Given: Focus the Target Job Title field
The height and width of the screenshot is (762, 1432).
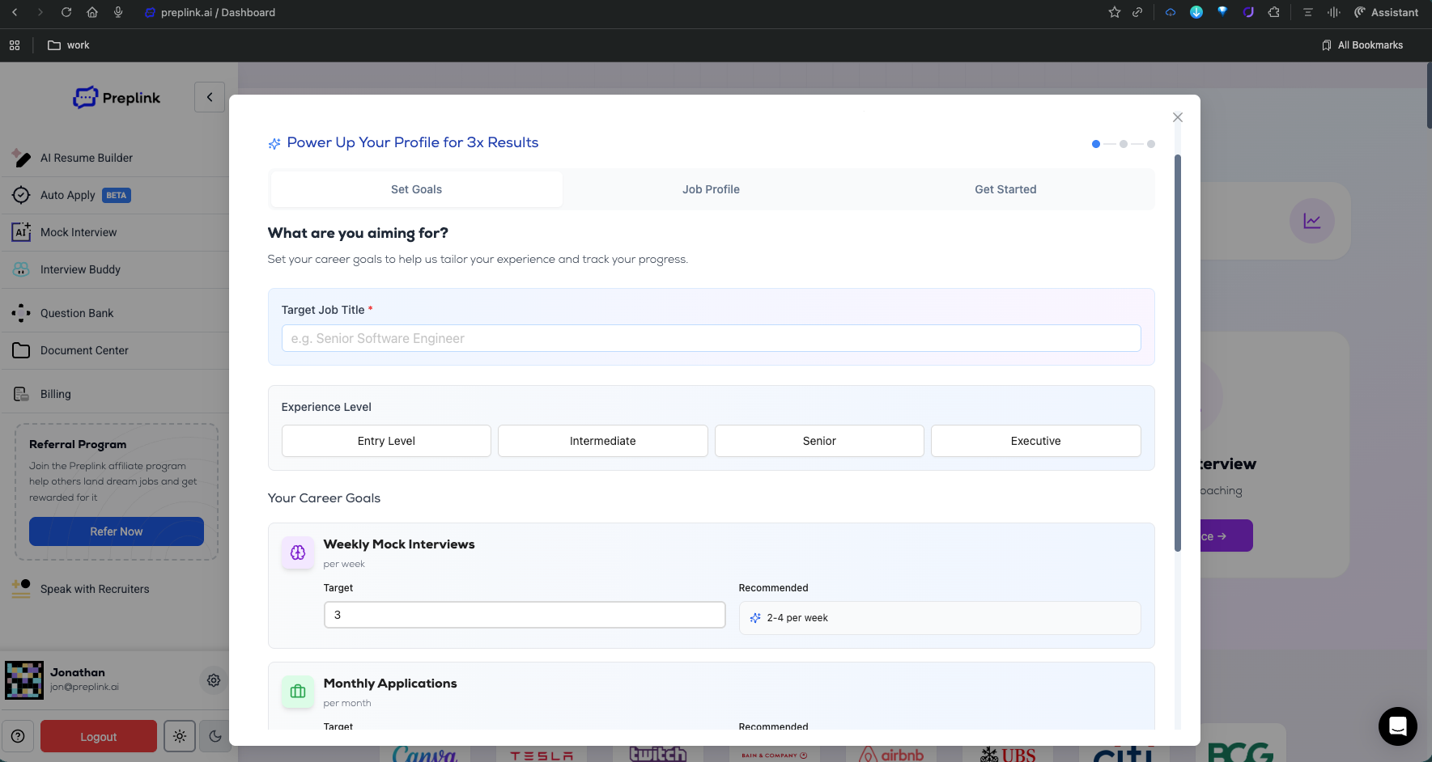Looking at the screenshot, I should click(x=711, y=338).
